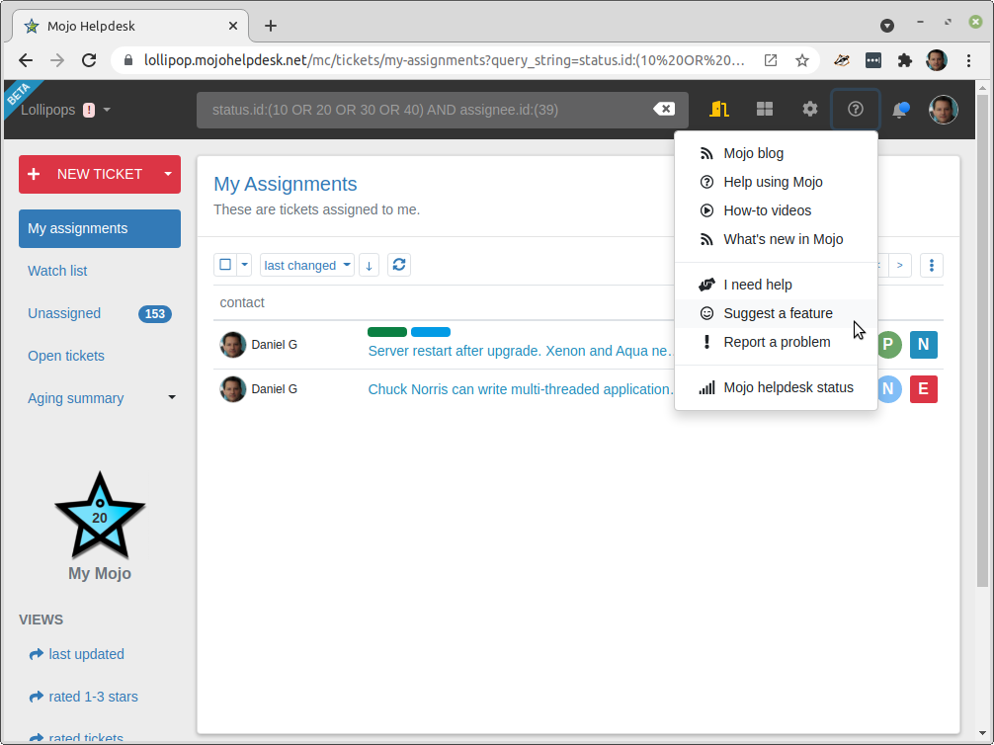Open notifications bell icon
This screenshot has height=745, width=994.
[x=900, y=110]
